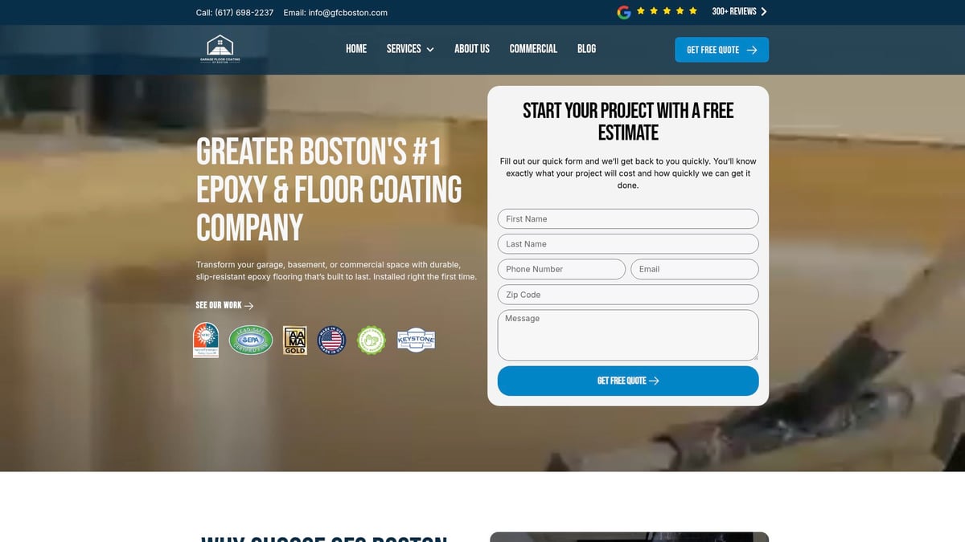Screen dimensions: 965x542
Task: Click the green family-owned seal badge
Action: click(372, 340)
